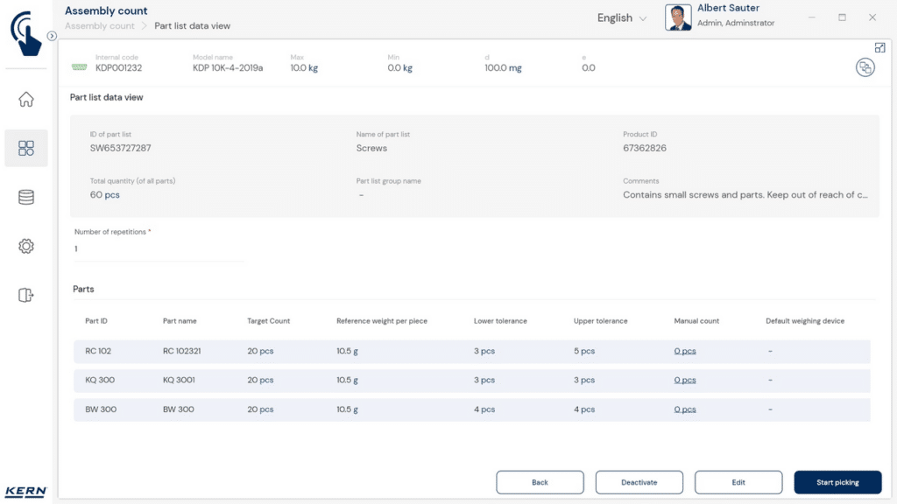Click the Back button
This screenshot has width=897, height=504.
tap(540, 482)
